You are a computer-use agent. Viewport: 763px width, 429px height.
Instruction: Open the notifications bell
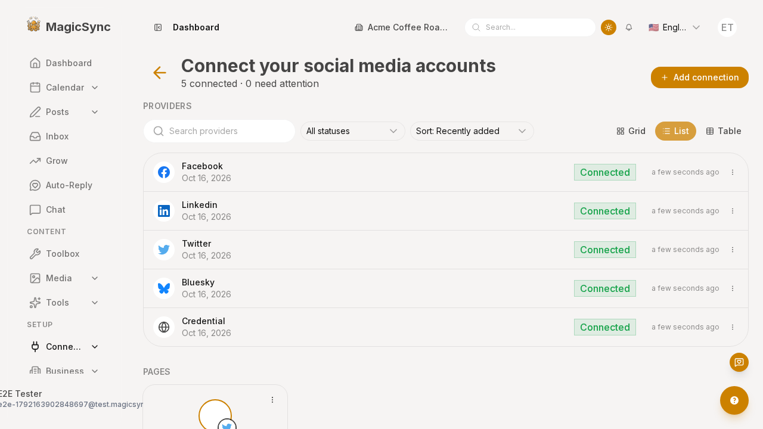pos(629,27)
